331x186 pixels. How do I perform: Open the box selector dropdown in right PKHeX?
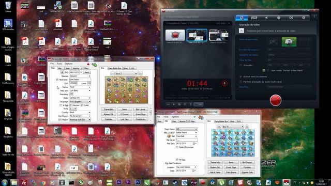coord(233,127)
